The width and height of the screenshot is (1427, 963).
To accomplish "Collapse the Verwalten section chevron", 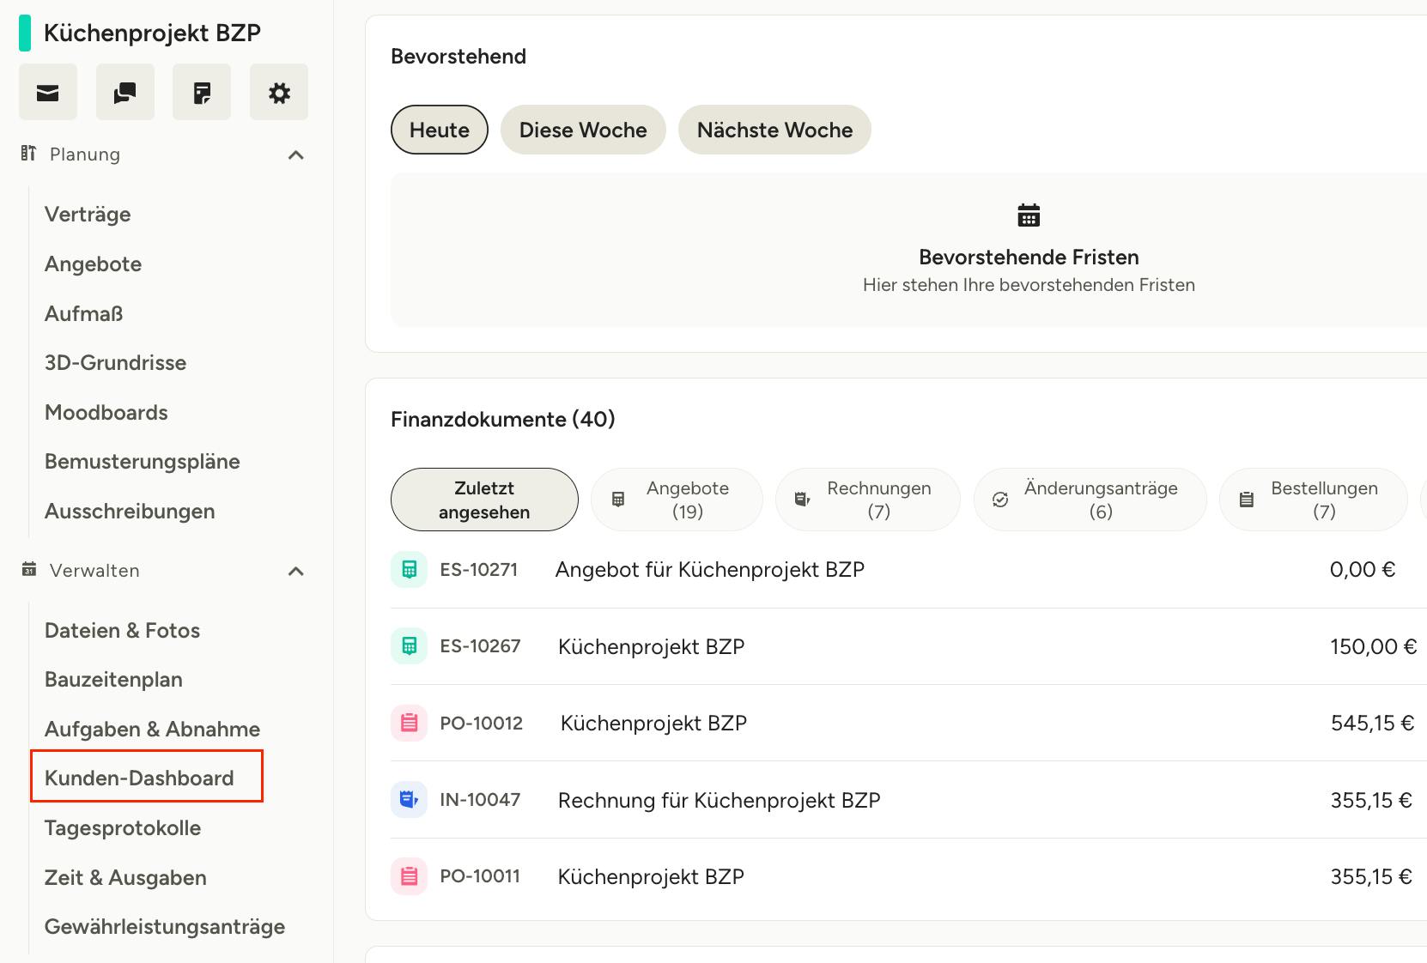I will pyautogui.click(x=296, y=572).
